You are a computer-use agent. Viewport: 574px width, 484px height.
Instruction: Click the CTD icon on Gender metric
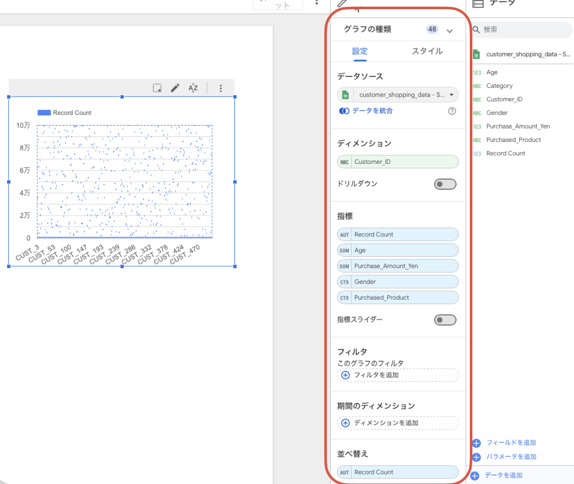(x=344, y=282)
